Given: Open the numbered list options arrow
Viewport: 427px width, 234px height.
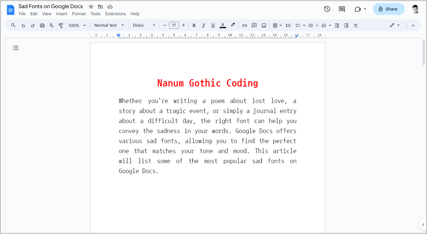Looking at the screenshot, I should tap(330, 26).
